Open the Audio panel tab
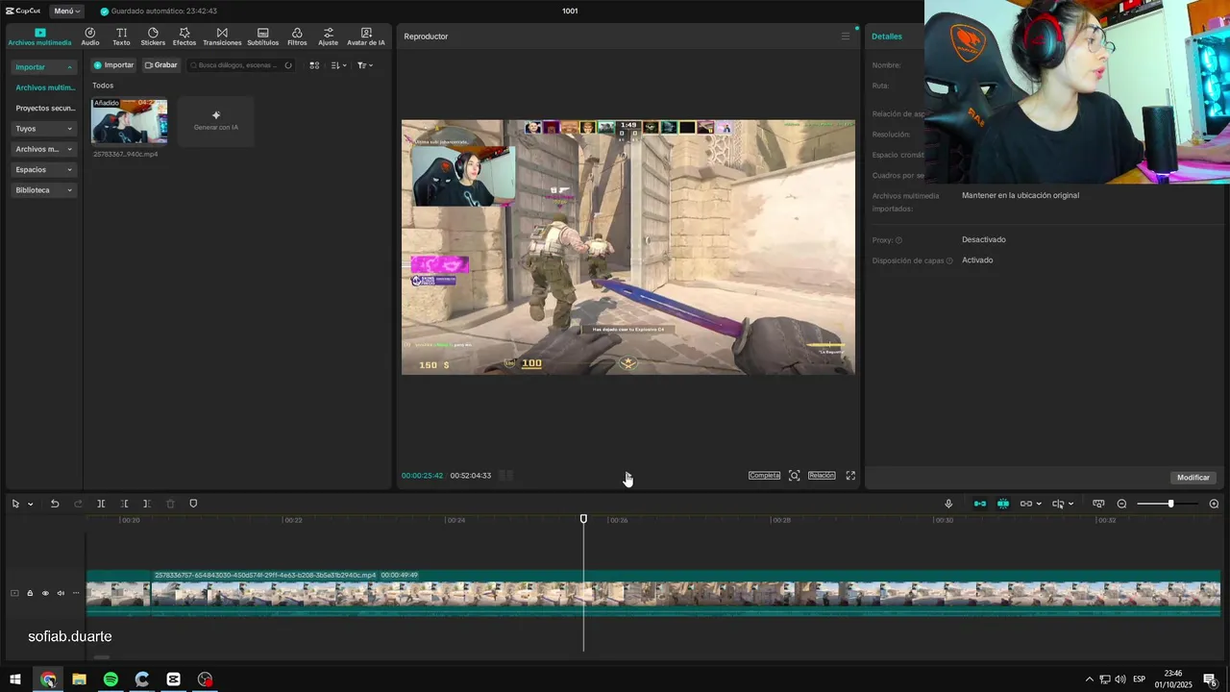This screenshot has width=1230, height=692. (x=90, y=37)
